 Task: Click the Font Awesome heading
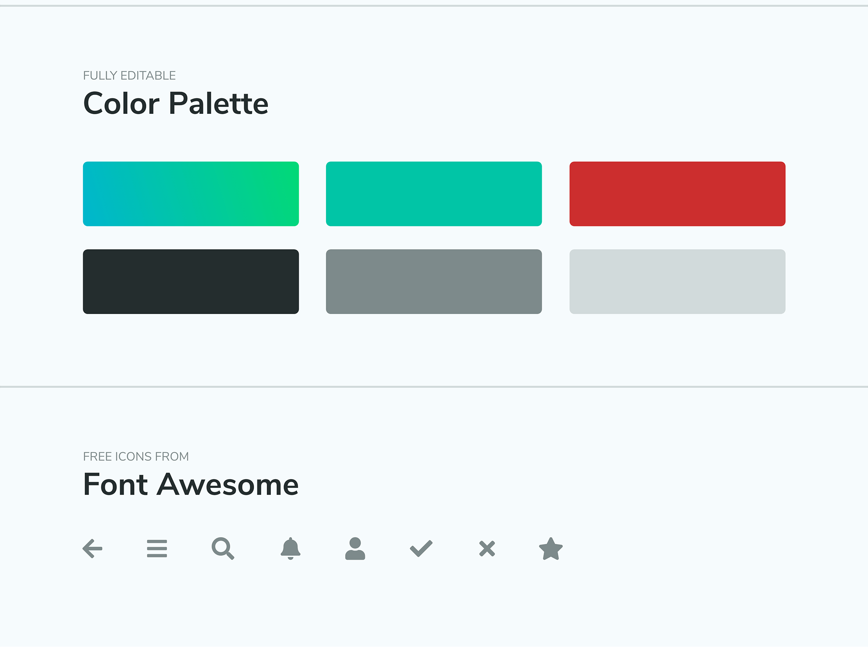pos(191,484)
